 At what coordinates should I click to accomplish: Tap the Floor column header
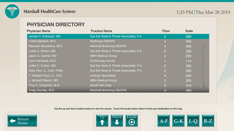click(x=166, y=31)
